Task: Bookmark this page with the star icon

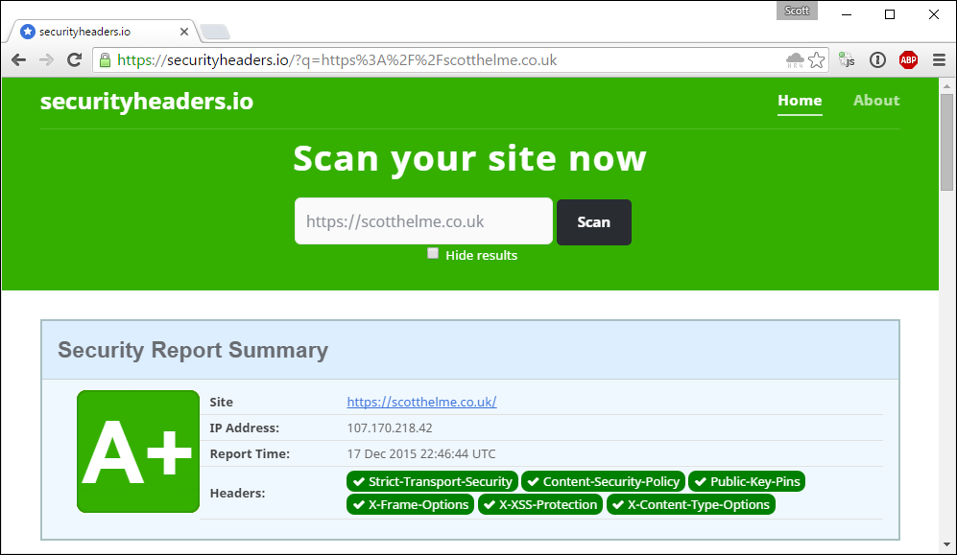Action: click(x=817, y=60)
